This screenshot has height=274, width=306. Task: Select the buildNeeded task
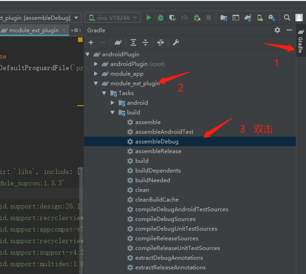153,180
